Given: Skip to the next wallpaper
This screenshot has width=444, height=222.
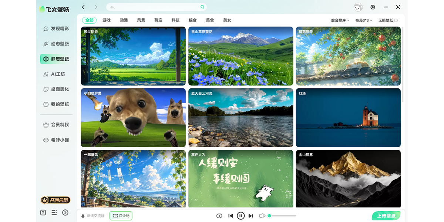Looking at the screenshot, I should pos(251,216).
